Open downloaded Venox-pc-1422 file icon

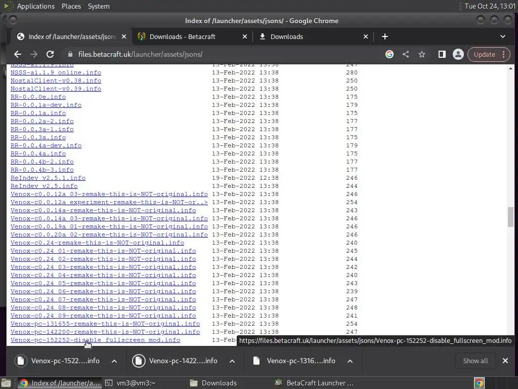(139, 361)
